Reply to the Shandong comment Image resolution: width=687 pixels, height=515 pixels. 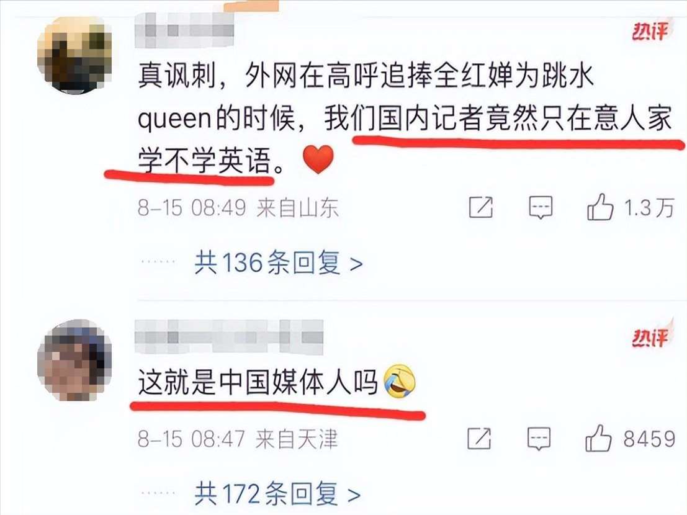(x=540, y=208)
